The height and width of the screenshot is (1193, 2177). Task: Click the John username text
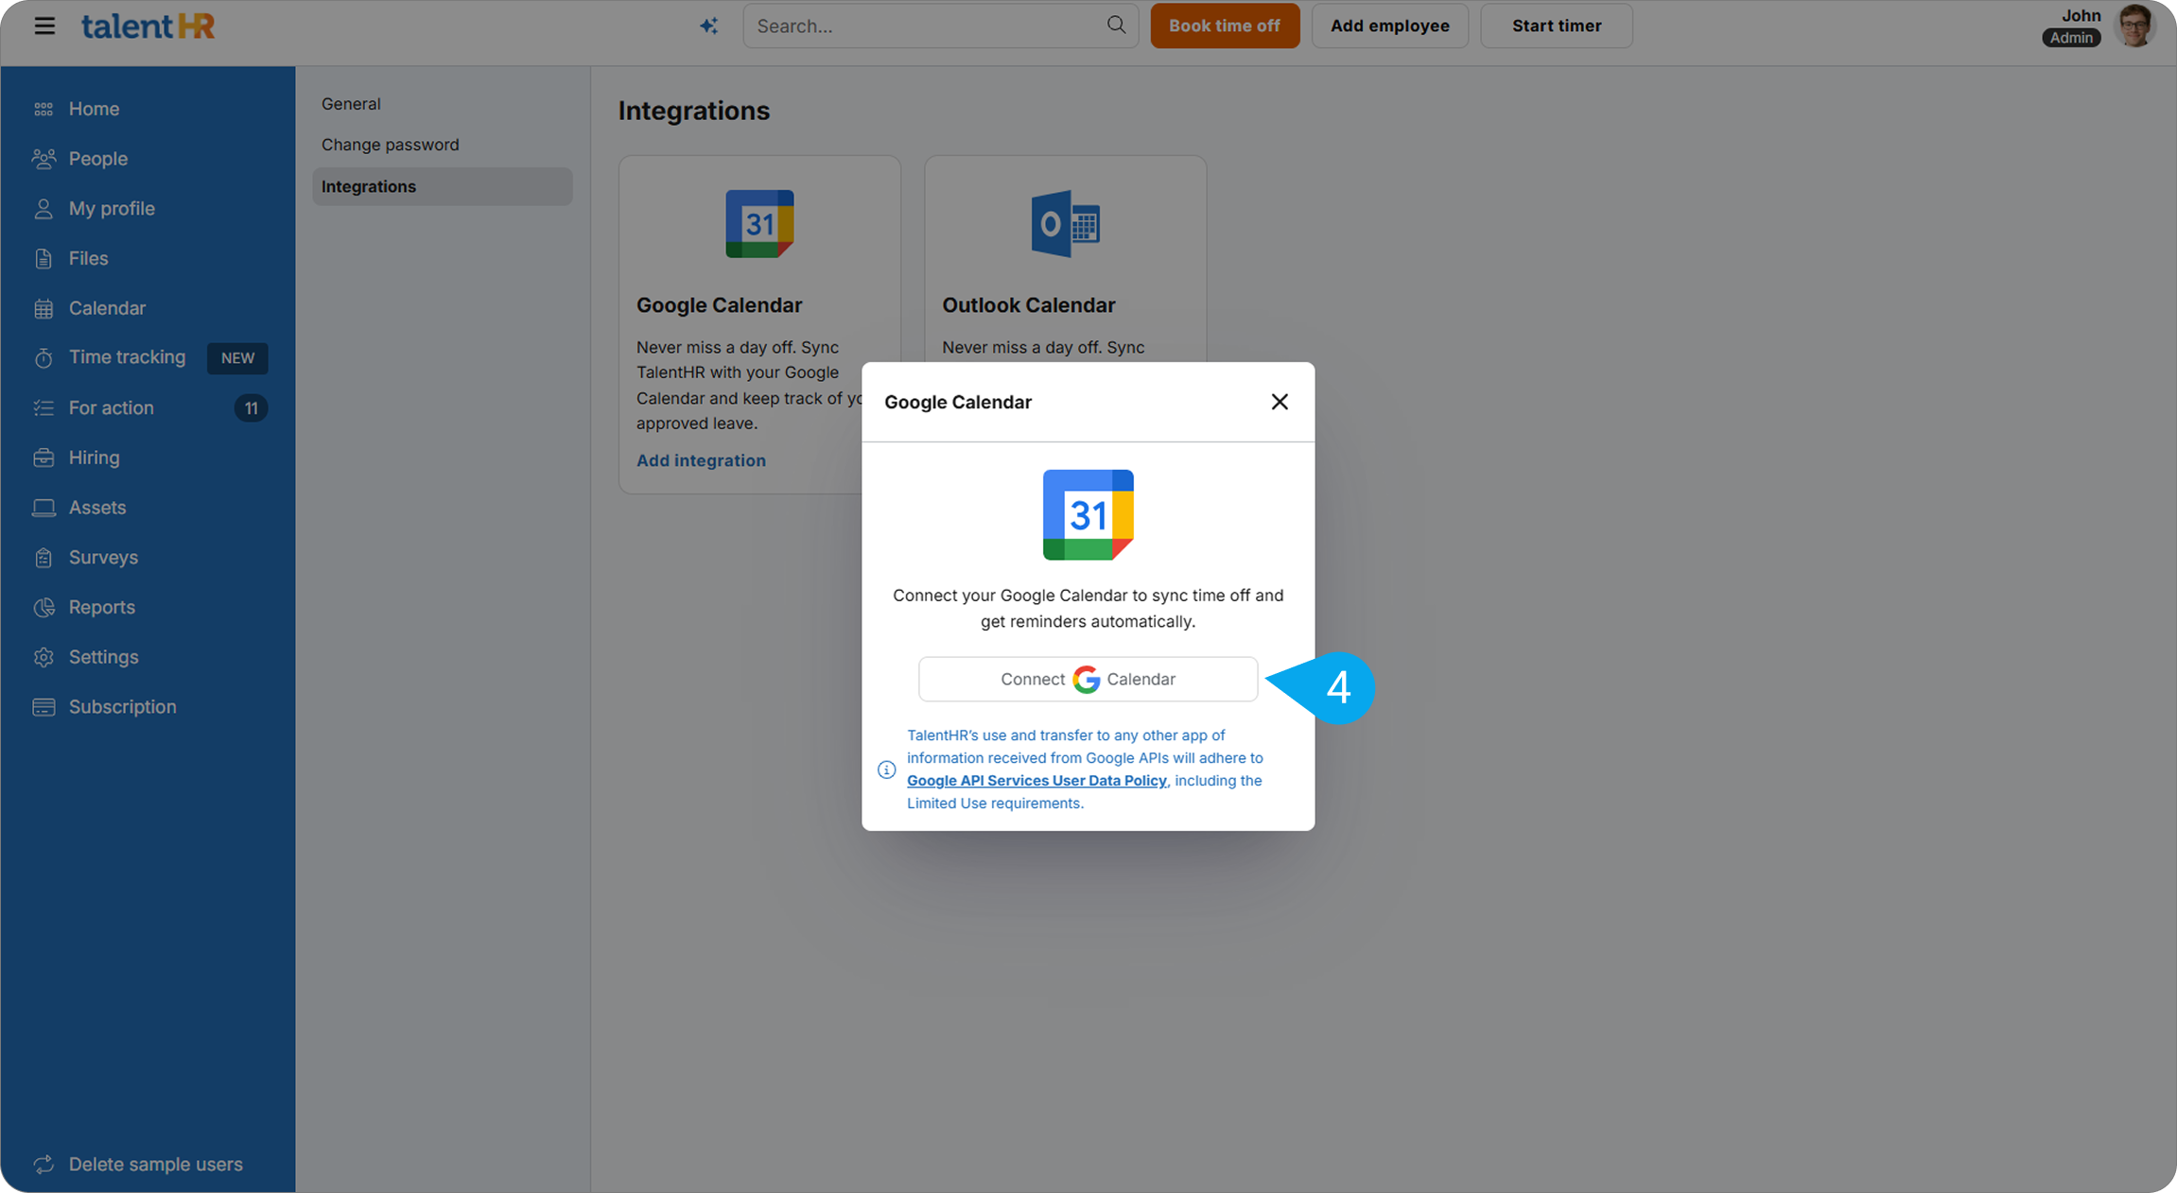pyautogui.click(x=2081, y=15)
